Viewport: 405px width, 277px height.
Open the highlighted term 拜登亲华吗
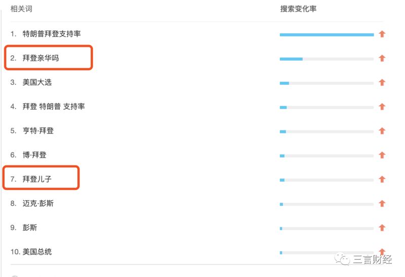[x=41, y=58]
